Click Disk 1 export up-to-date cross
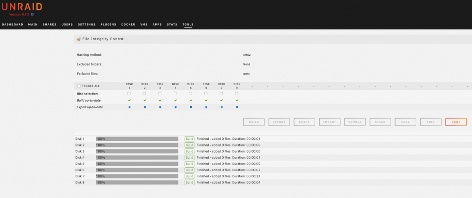 129,107
